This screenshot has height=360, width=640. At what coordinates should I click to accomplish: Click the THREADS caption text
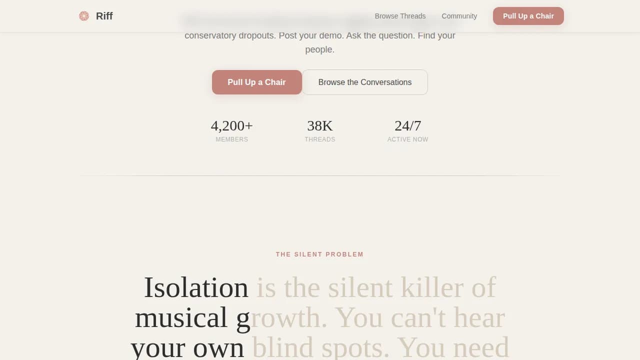(x=320, y=139)
